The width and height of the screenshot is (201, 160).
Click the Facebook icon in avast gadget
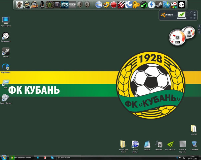[x=195, y=15]
